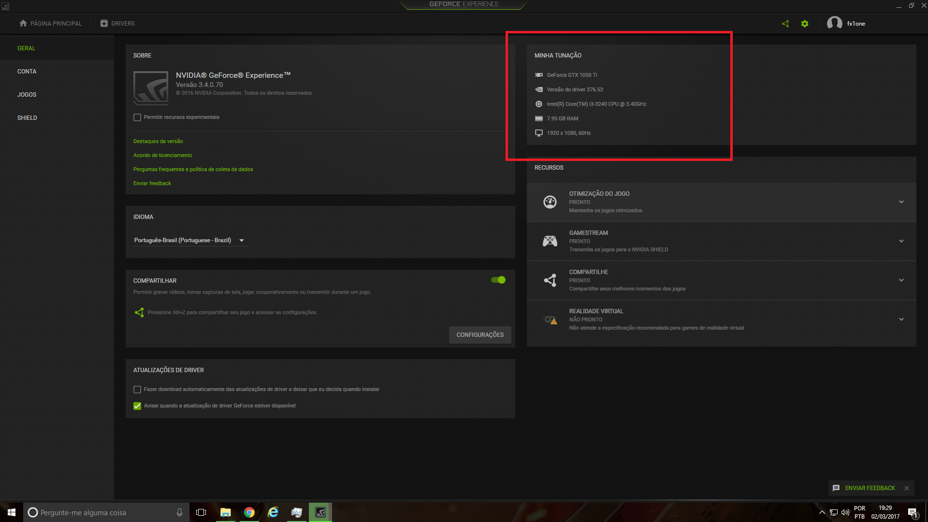Select Geral in the sidebar
The width and height of the screenshot is (928, 522).
pyautogui.click(x=57, y=48)
